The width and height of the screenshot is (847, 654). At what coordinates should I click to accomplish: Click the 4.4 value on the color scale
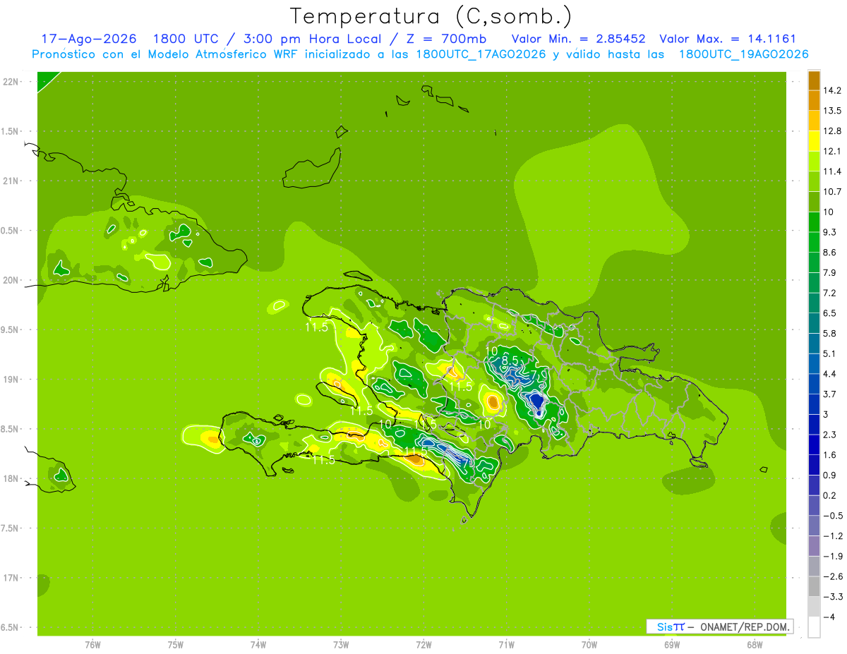tap(830, 374)
